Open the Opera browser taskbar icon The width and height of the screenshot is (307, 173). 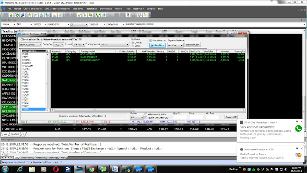[x=56, y=169]
